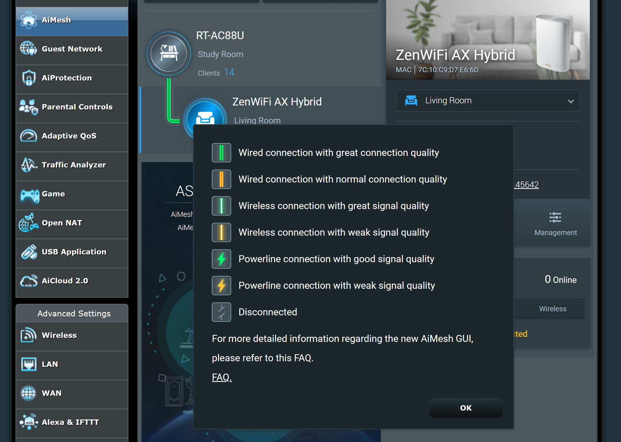This screenshot has height=442, width=621.
Task: Click the ZenWiFi AX Hybrid node name in the topology list
Action: point(277,102)
